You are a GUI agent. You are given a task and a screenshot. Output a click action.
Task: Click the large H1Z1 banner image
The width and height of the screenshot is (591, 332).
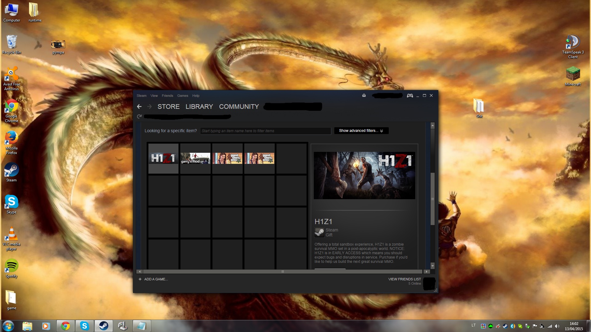tap(364, 176)
